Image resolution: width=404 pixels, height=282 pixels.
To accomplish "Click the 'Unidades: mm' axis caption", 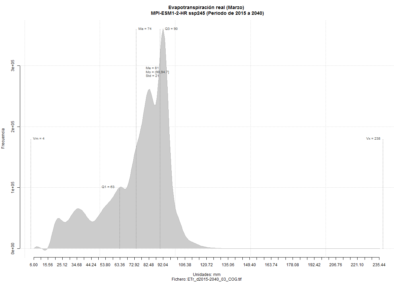I will point(207,275).
